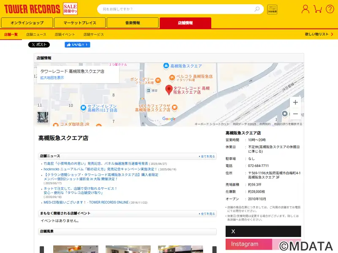Switch map to satellite thumbnail
The image size is (338, 253).
click(43, 117)
